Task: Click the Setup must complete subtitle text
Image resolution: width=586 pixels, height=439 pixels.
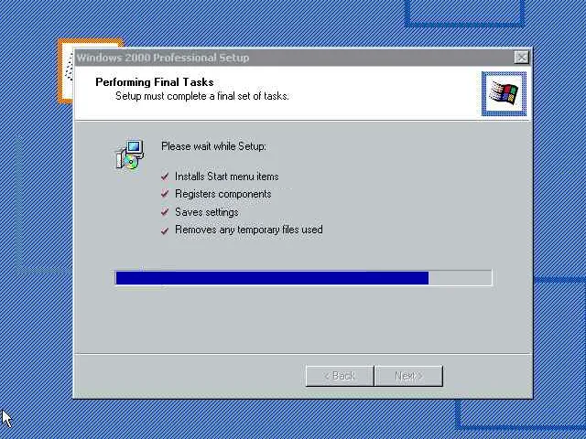Action: coord(202,96)
